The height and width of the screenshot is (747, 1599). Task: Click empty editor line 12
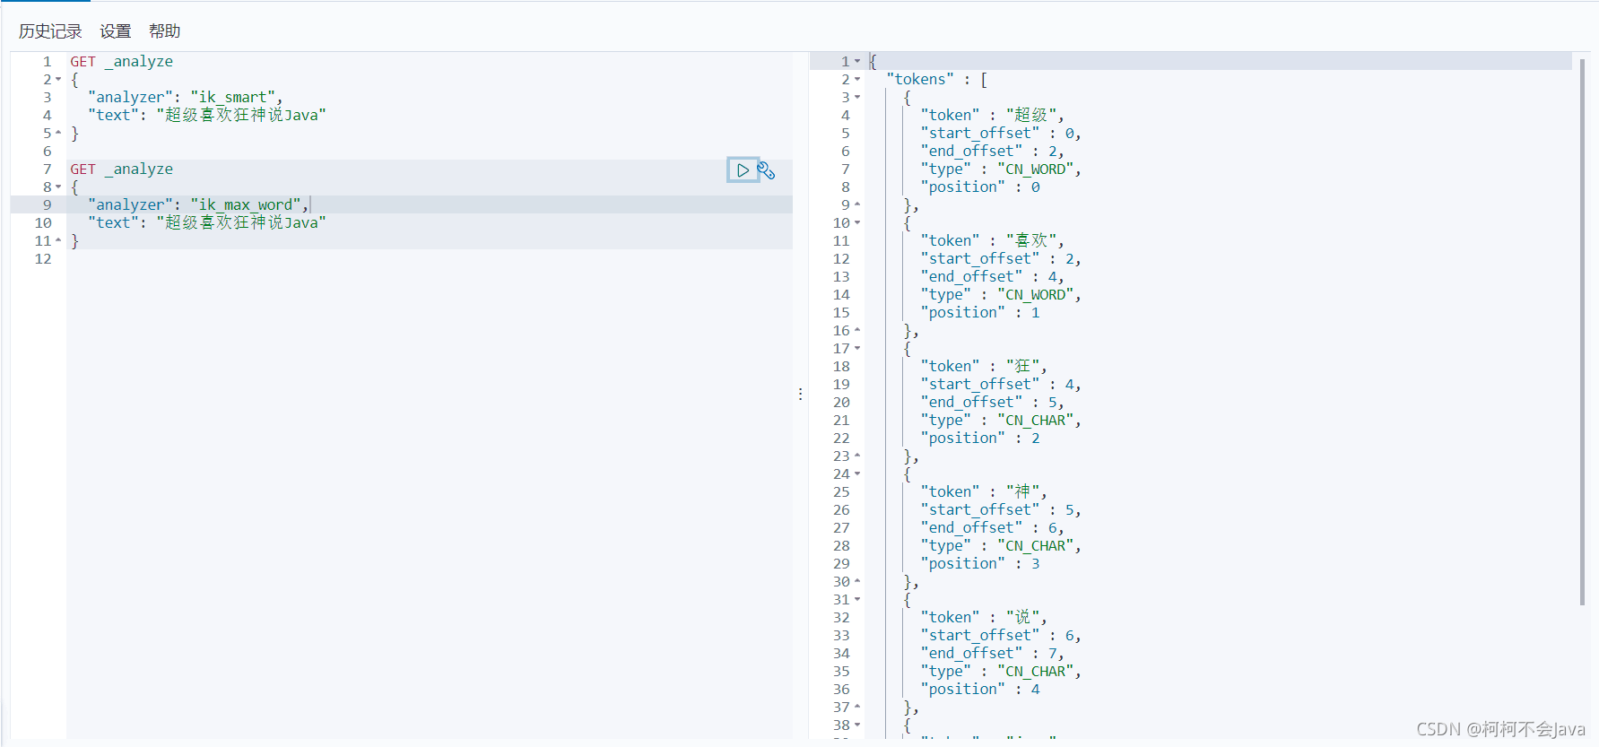point(429,259)
